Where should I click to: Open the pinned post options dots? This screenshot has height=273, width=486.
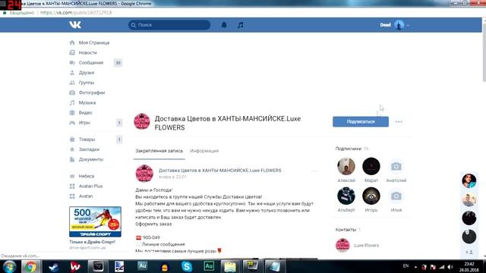point(314,171)
